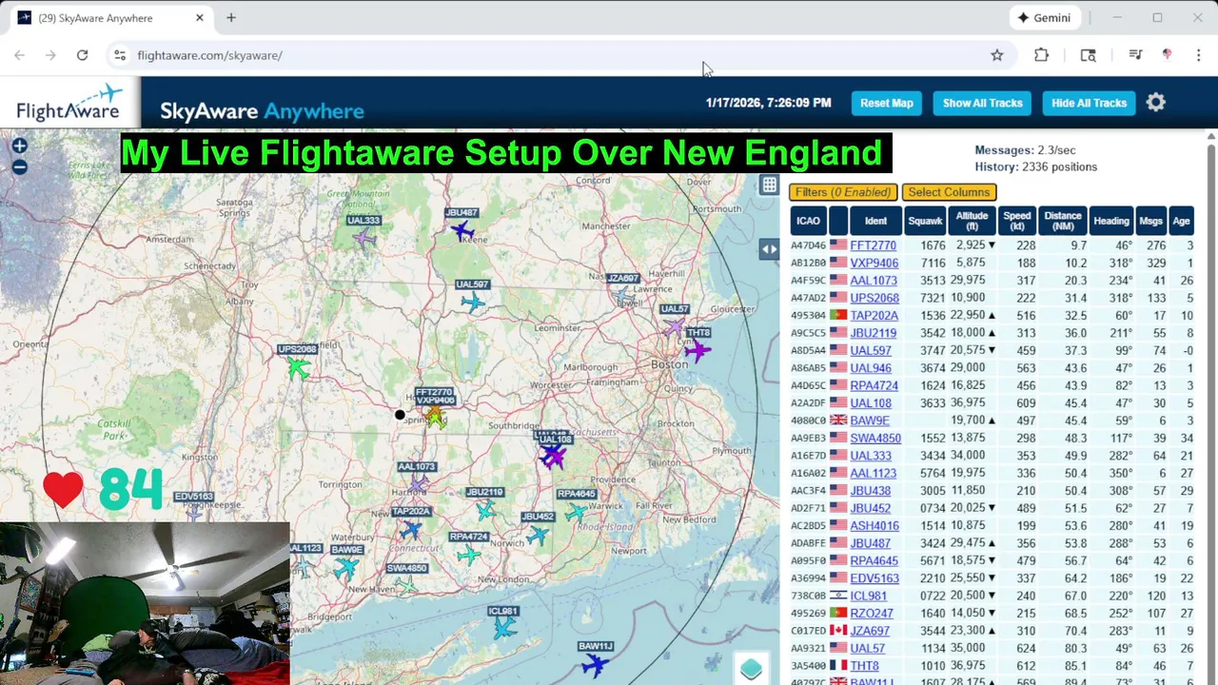Click the TAP202A aircraft icon

pyautogui.click(x=411, y=529)
